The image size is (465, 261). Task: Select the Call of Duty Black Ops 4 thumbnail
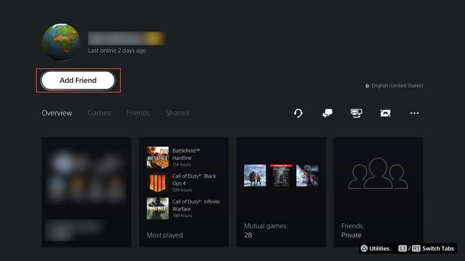157,182
